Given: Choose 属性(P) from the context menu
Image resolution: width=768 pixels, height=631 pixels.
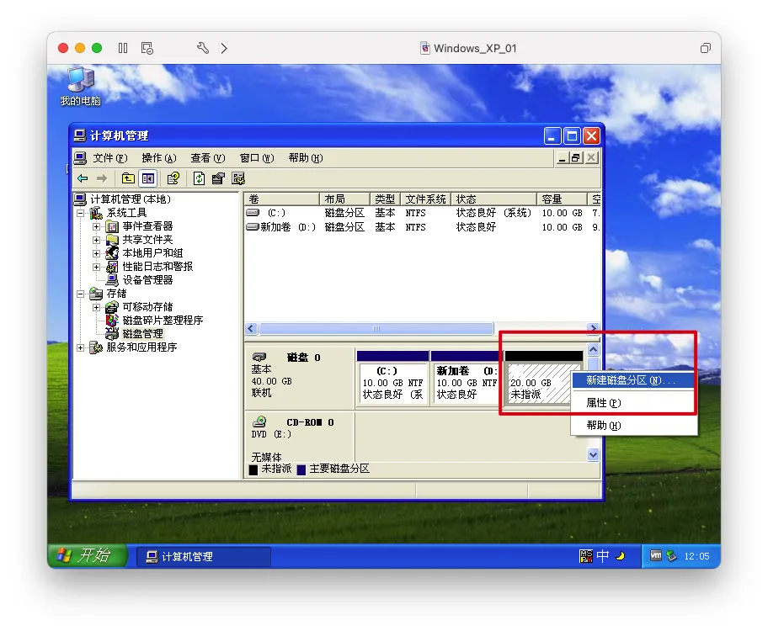Looking at the screenshot, I should pyautogui.click(x=632, y=403).
